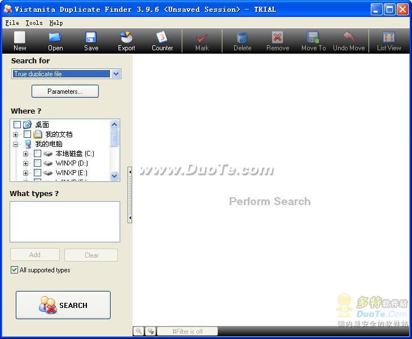Expand the 本地磁盘 (C:) node
This screenshot has height=339, width=412.
25,154
